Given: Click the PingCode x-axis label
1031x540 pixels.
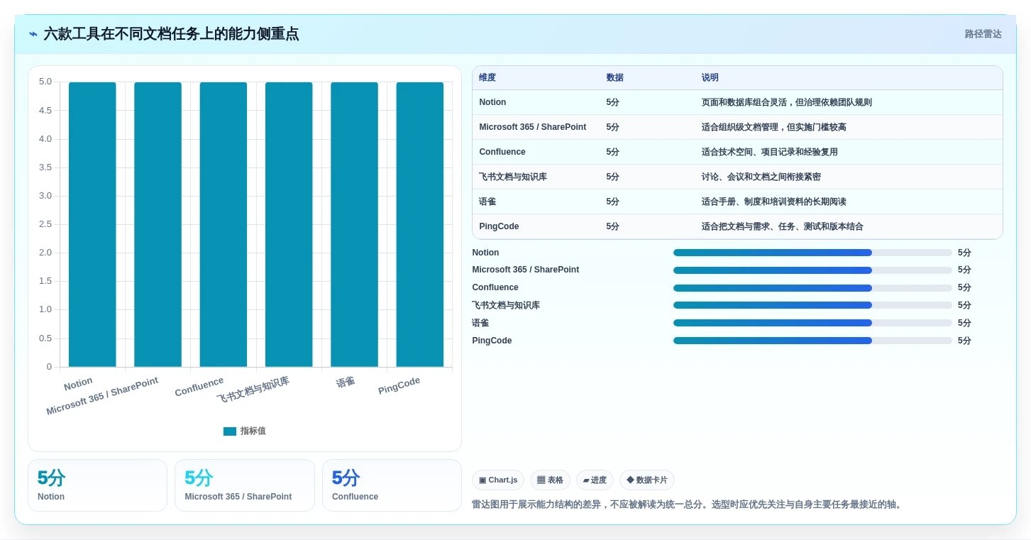Looking at the screenshot, I should tap(399, 386).
